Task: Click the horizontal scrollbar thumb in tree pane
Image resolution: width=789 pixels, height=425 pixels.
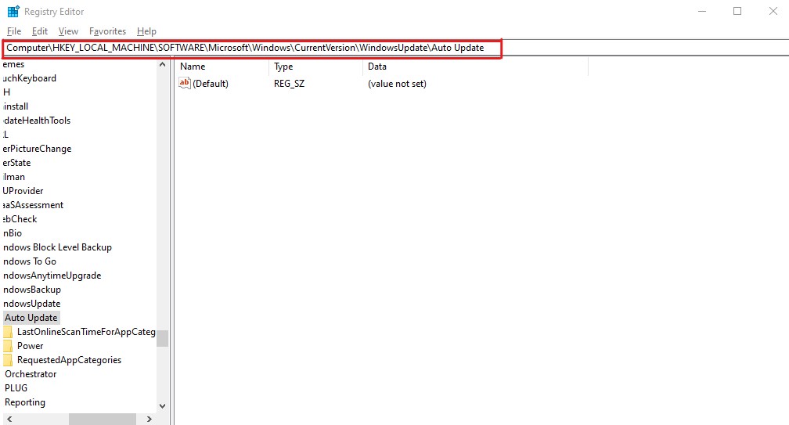Action: (x=103, y=419)
